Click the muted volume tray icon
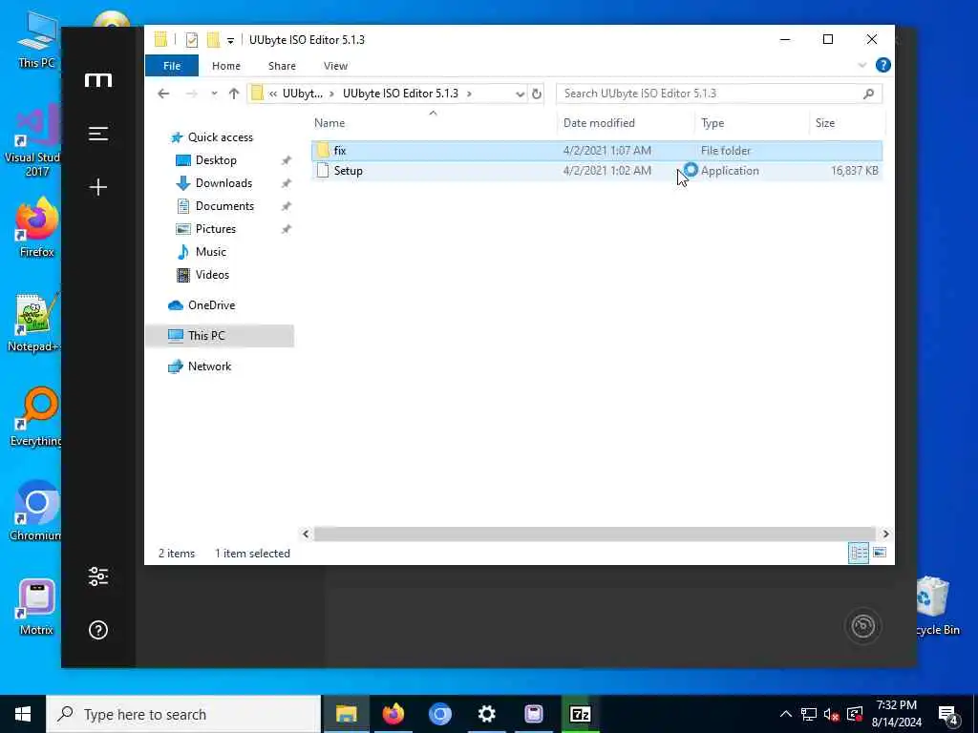The image size is (978, 733). tap(831, 715)
